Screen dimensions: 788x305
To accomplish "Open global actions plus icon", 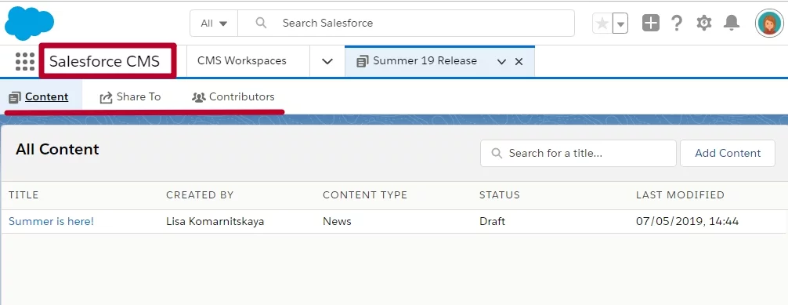I will point(651,23).
